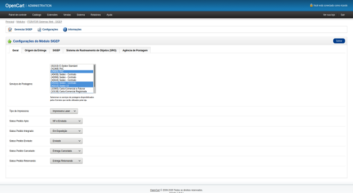Switch to the Origem da Entrega tab

point(36,50)
